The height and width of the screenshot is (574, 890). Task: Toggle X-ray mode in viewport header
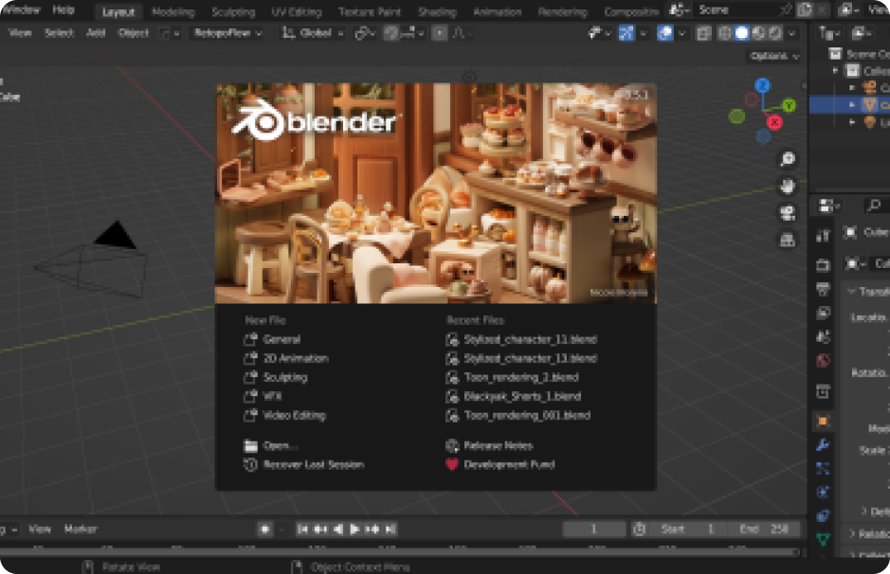(x=703, y=33)
